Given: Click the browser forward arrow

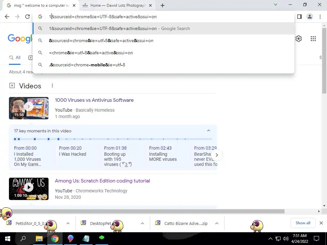Looking at the screenshot, I should point(17,17).
